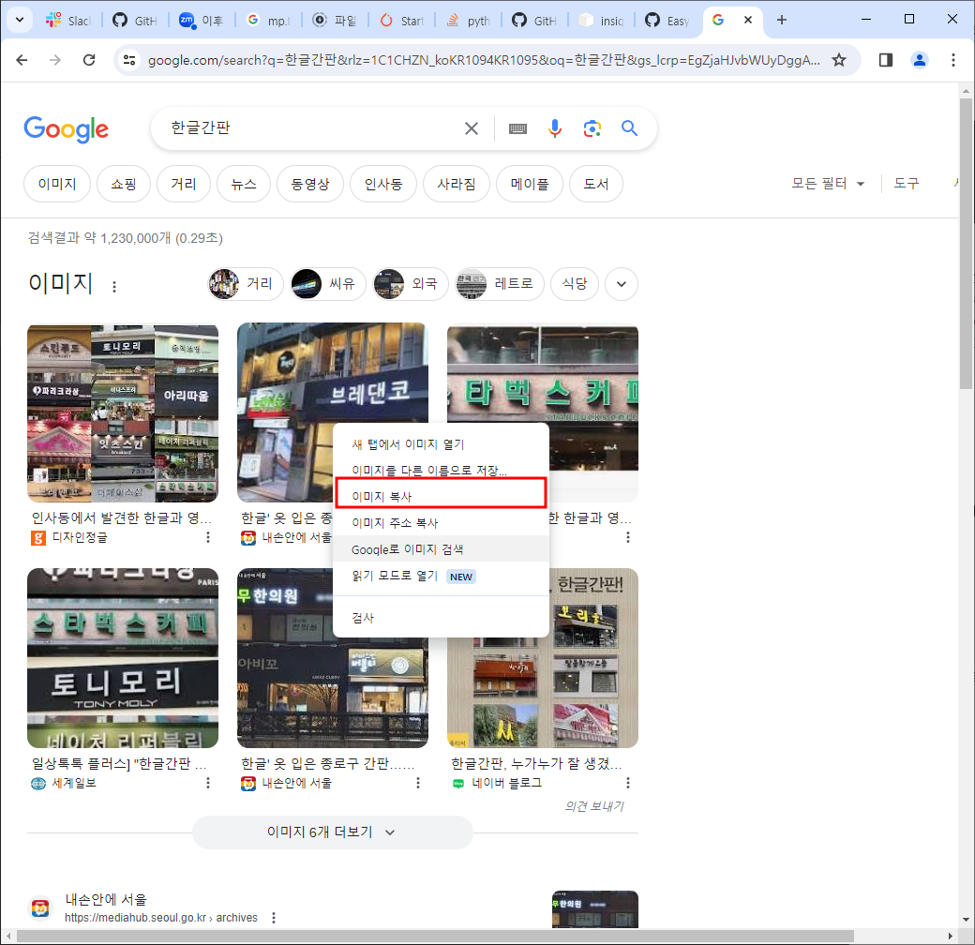Viewport: 975px width, 945px height.
Task: Open options for 네이버 블로그 image result
Action: tap(628, 783)
